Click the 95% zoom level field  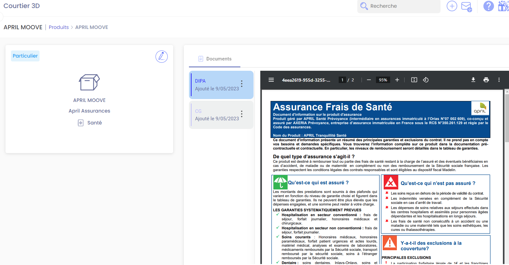383,80
